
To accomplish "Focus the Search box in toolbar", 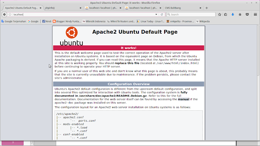I will coord(191,15).
